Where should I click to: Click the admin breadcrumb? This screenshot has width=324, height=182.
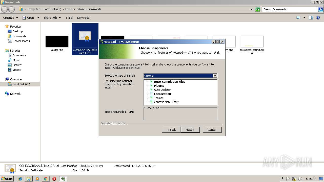pyautogui.click(x=80, y=9)
